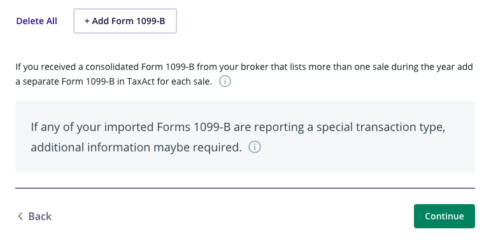Show help about special transaction types

point(254,147)
